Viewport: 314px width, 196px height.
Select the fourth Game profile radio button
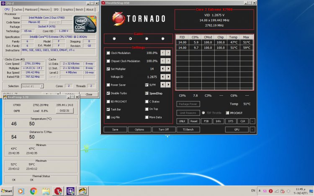pyautogui.click(x=163, y=38)
